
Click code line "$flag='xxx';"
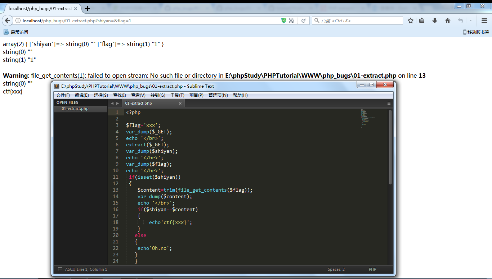click(143, 125)
